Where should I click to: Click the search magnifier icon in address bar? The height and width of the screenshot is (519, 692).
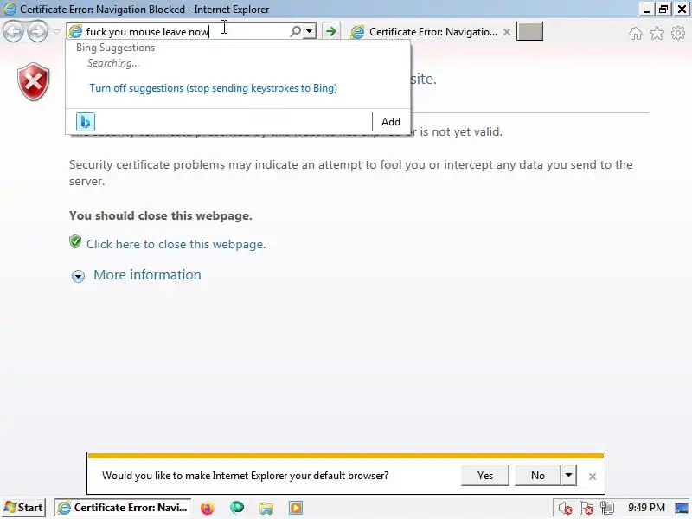[x=295, y=31]
